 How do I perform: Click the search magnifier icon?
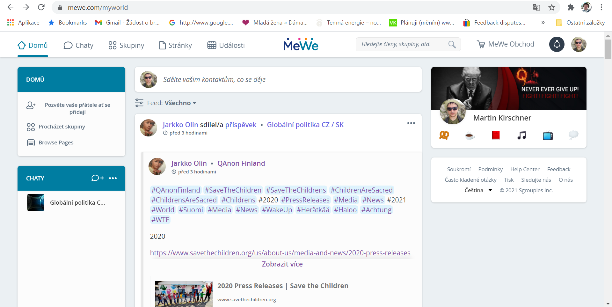(x=452, y=45)
